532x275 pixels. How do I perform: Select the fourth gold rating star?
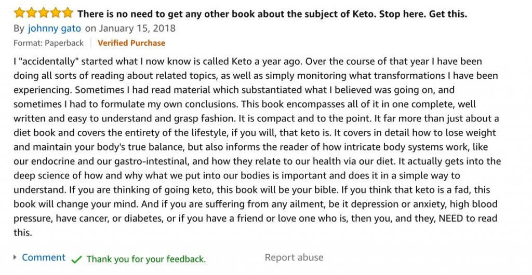[x=55, y=13]
